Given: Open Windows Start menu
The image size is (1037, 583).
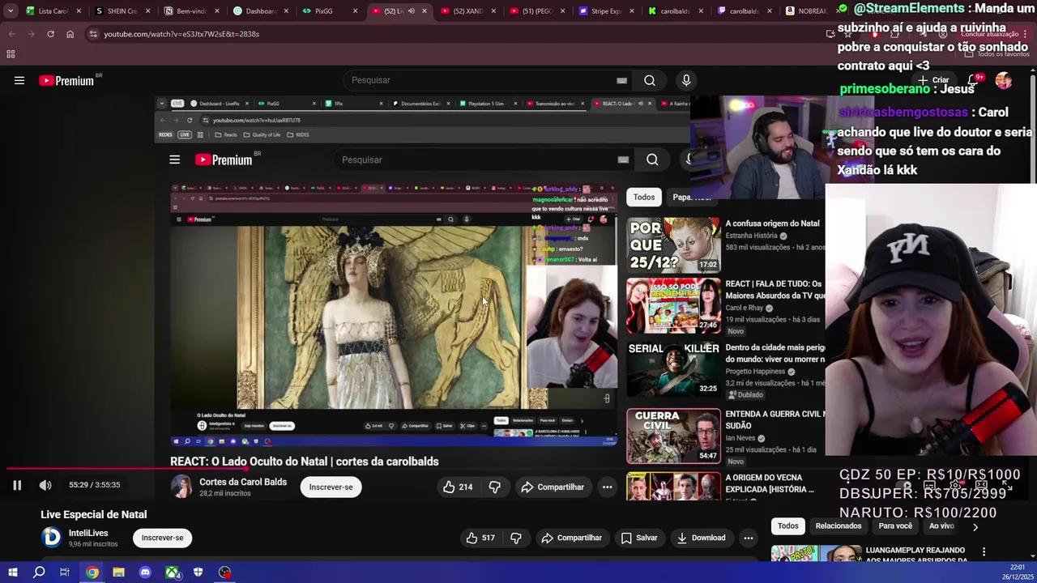Looking at the screenshot, I should click(12, 572).
